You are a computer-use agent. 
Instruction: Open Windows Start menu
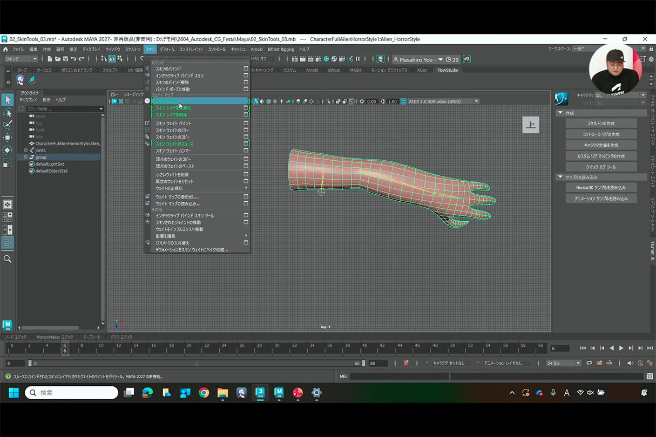[x=13, y=393]
